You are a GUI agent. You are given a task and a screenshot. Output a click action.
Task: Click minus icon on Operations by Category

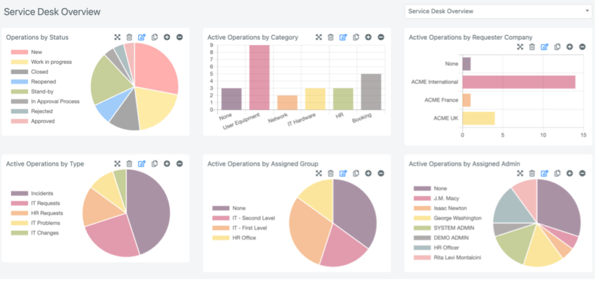(381, 37)
